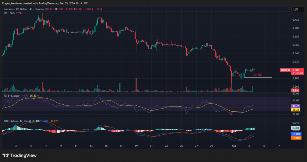The width and height of the screenshot is (307, 162).
Task: Click the 60.00 RSI scale label
Action: pyautogui.click(x=296, y=100)
